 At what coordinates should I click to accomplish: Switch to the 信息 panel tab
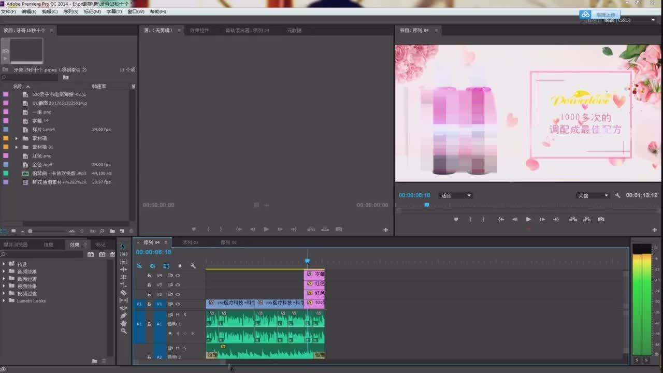point(48,245)
